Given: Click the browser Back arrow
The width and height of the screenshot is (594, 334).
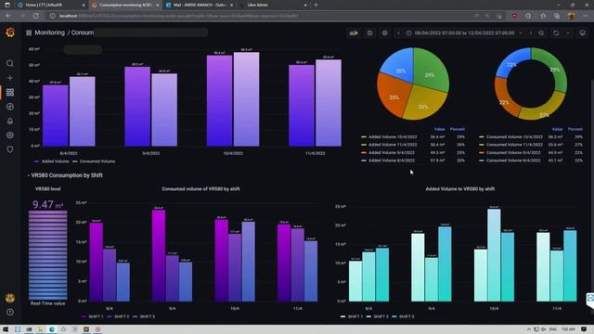Looking at the screenshot, I should (8, 16).
